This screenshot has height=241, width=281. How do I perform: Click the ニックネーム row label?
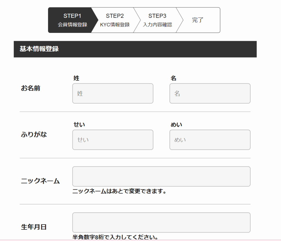[x=40, y=181]
